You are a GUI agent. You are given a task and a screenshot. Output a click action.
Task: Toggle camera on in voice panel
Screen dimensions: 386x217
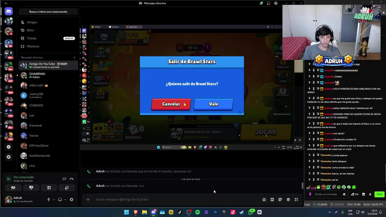pyautogui.click(x=13, y=187)
